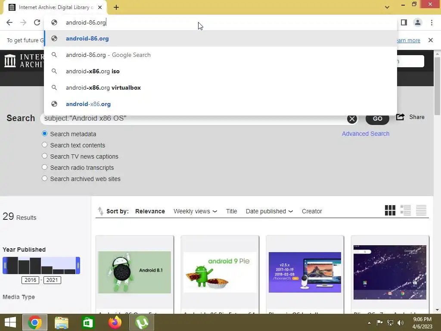Sort results by Title
The width and height of the screenshot is (441, 331).
click(231, 211)
